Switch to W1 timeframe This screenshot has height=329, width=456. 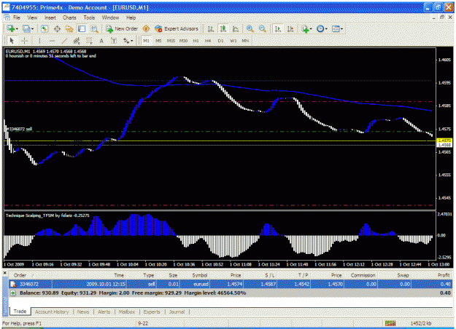[233, 41]
